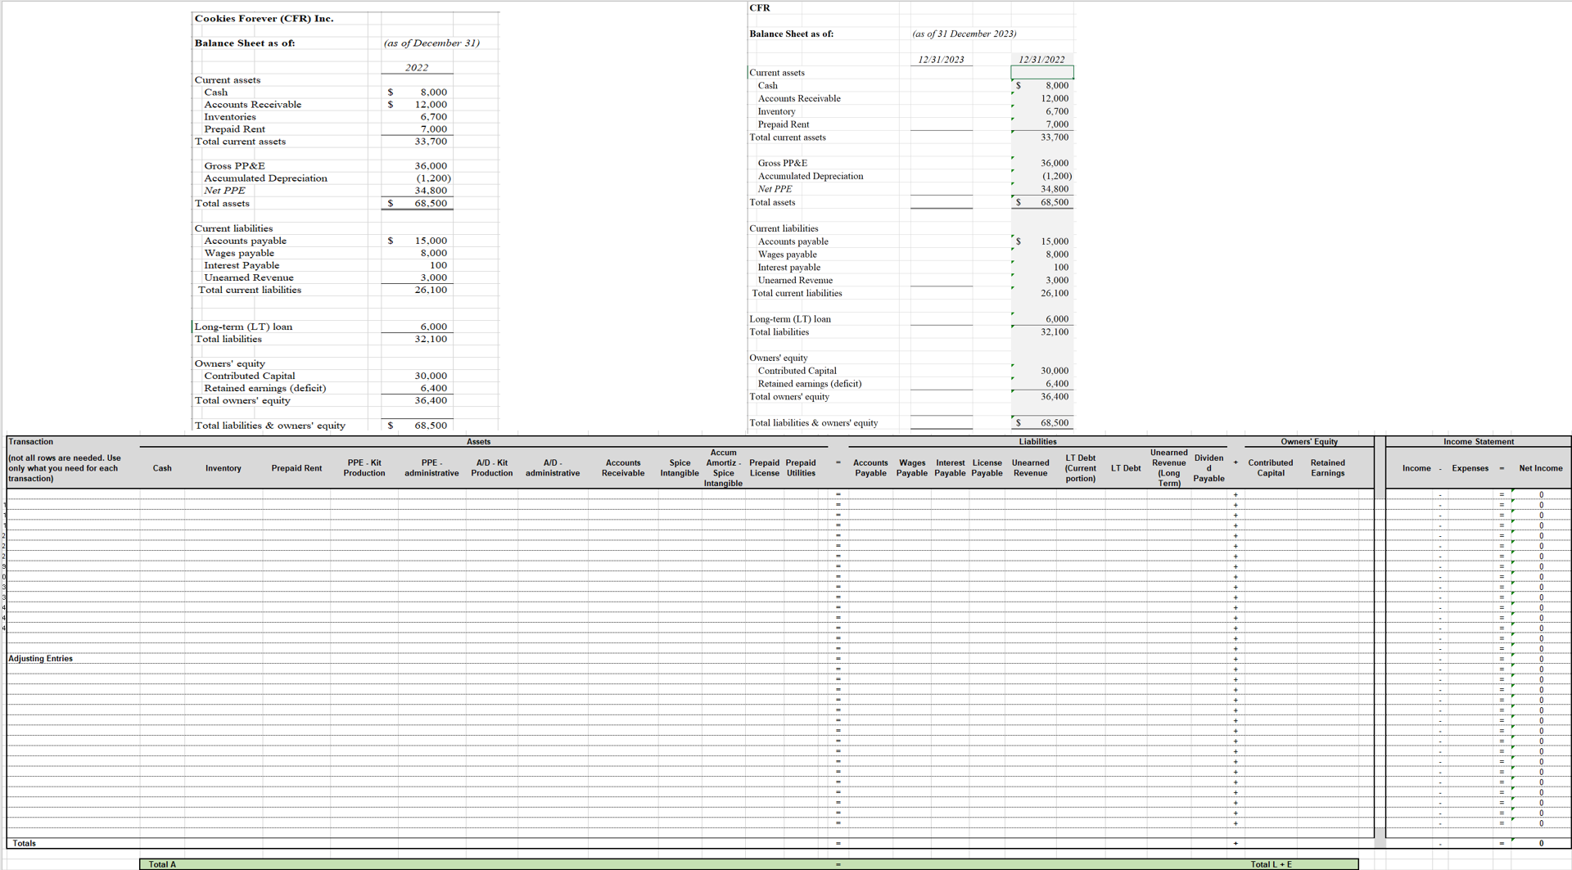The width and height of the screenshot is (1572, 870).
Task: Select the Adjusting Entries label
Action: pos(39,658)
